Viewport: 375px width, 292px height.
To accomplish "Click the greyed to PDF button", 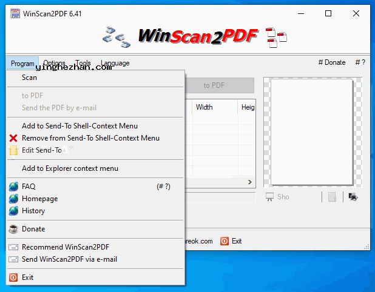I will (x=220, y=85).
